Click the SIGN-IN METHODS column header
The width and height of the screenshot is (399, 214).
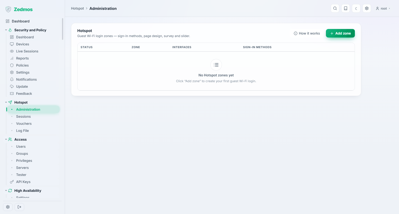(x=257, y=47)
